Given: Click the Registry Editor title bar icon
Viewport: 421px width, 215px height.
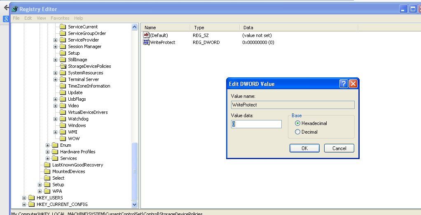Looking at the screenshot, I should 15,9.
